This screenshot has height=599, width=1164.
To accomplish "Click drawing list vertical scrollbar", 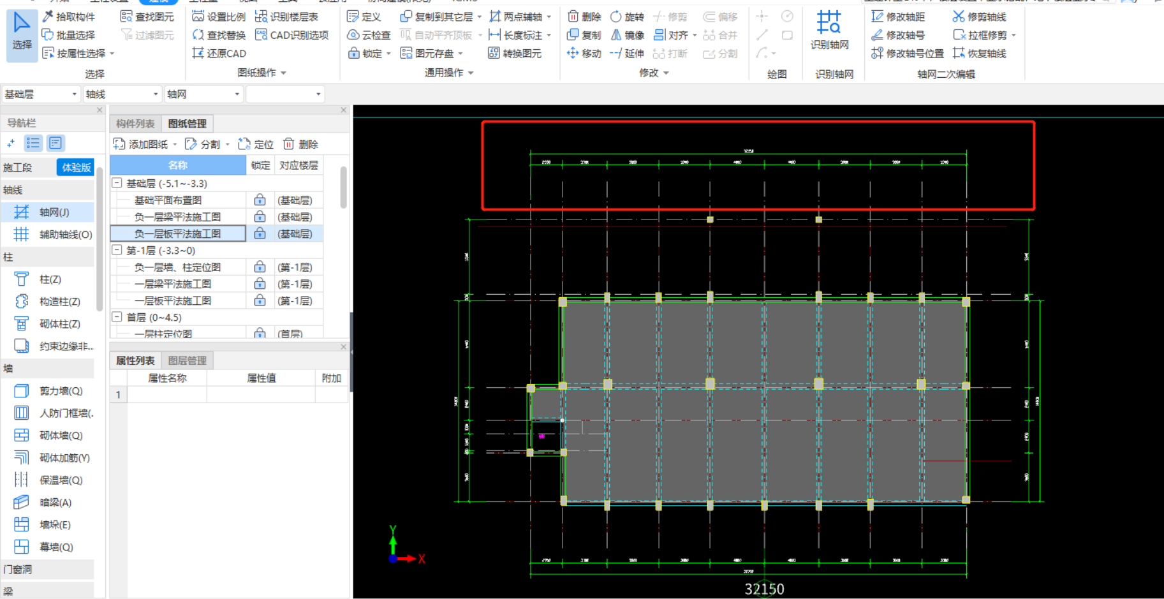I will click(344, 188).
